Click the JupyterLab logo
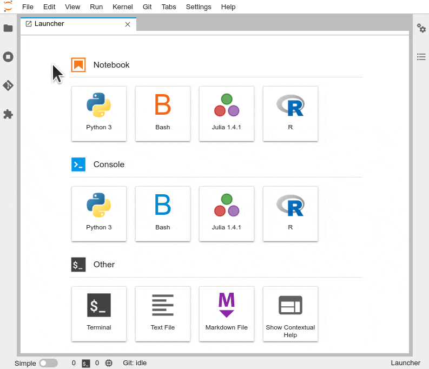Viewport: 429px width, 369px height. (x=8, y=6)
